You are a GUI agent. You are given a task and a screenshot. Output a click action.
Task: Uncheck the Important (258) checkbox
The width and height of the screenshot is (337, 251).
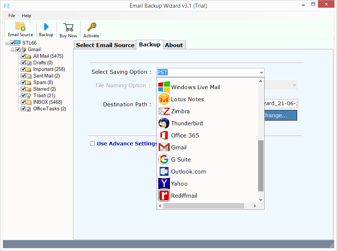point(23,69)
